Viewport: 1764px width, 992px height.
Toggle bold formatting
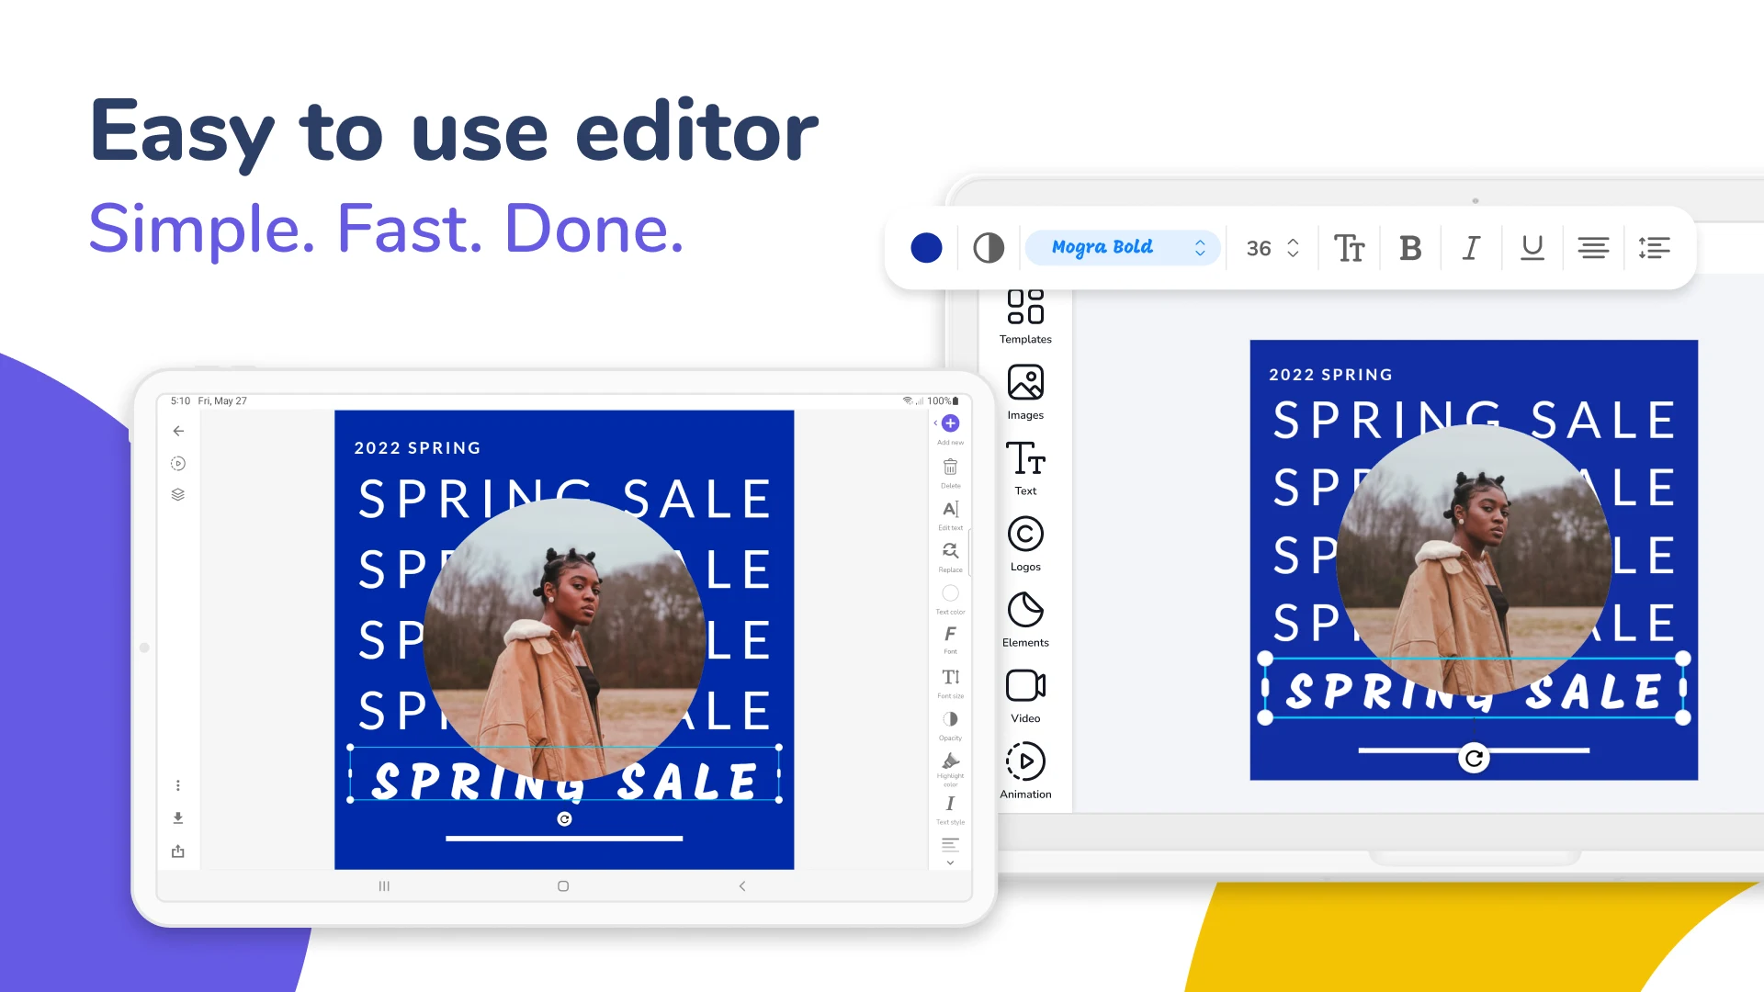click(1410, 248)
